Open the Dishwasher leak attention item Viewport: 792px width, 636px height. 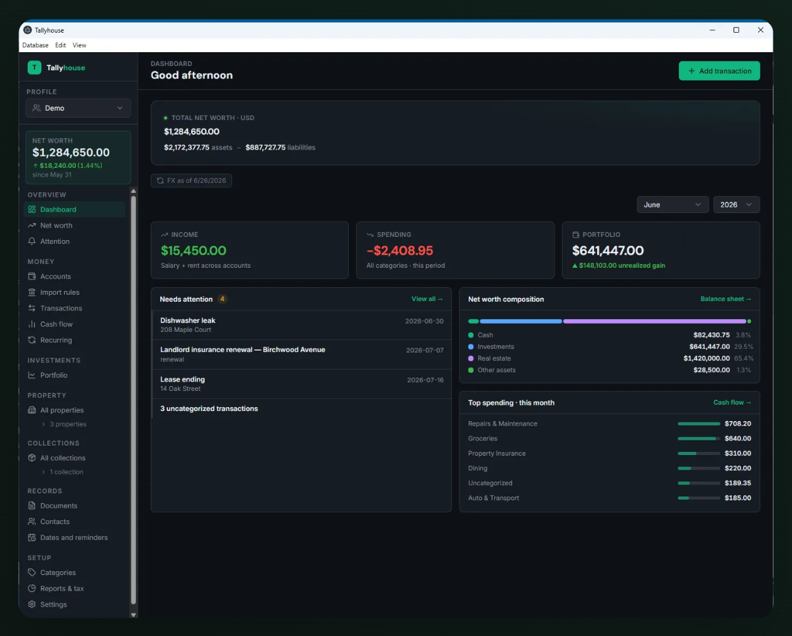(302, 325)
